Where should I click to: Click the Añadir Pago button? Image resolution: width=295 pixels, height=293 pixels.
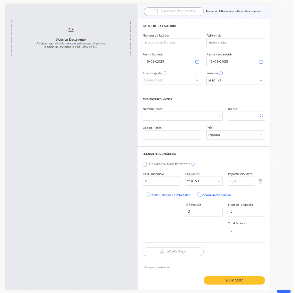coord(173,251)
